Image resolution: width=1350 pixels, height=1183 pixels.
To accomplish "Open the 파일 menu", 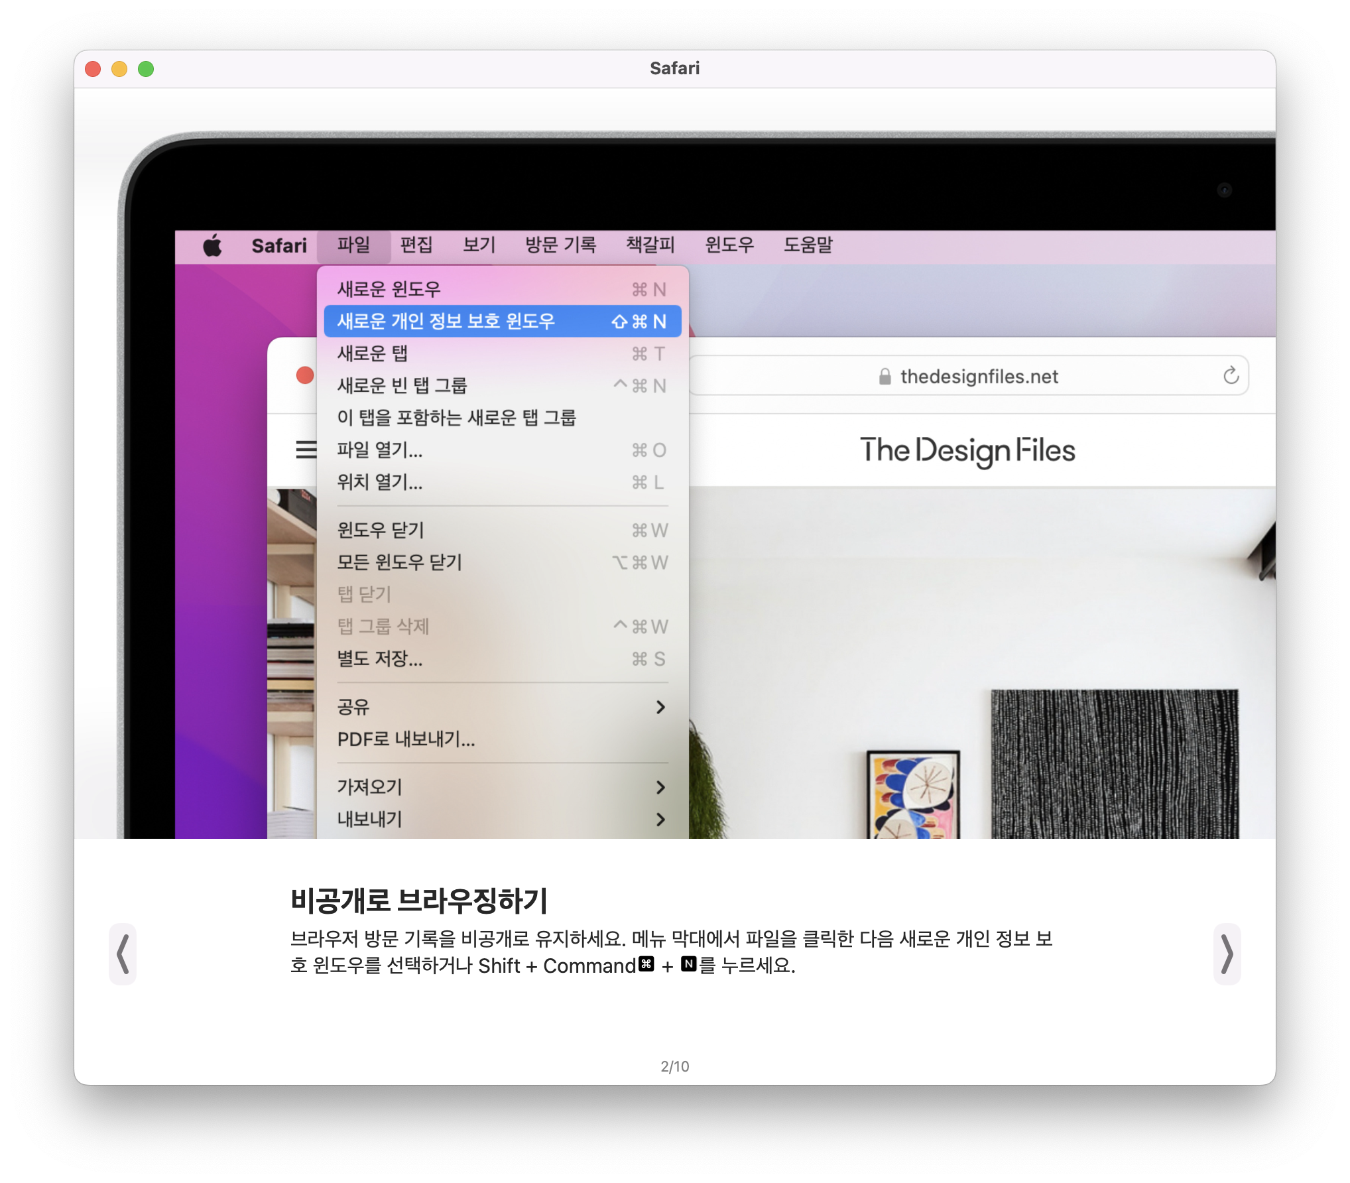I will click(353, 245).
